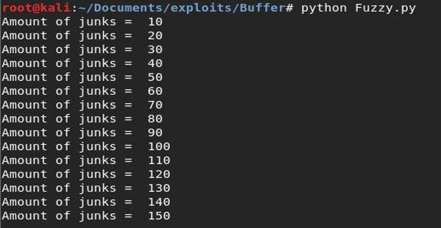Click the line showing junks = 70

82,105
